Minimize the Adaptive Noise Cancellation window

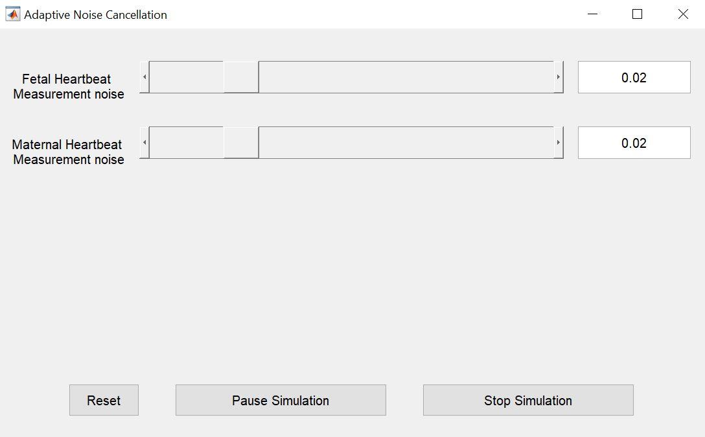592,14
